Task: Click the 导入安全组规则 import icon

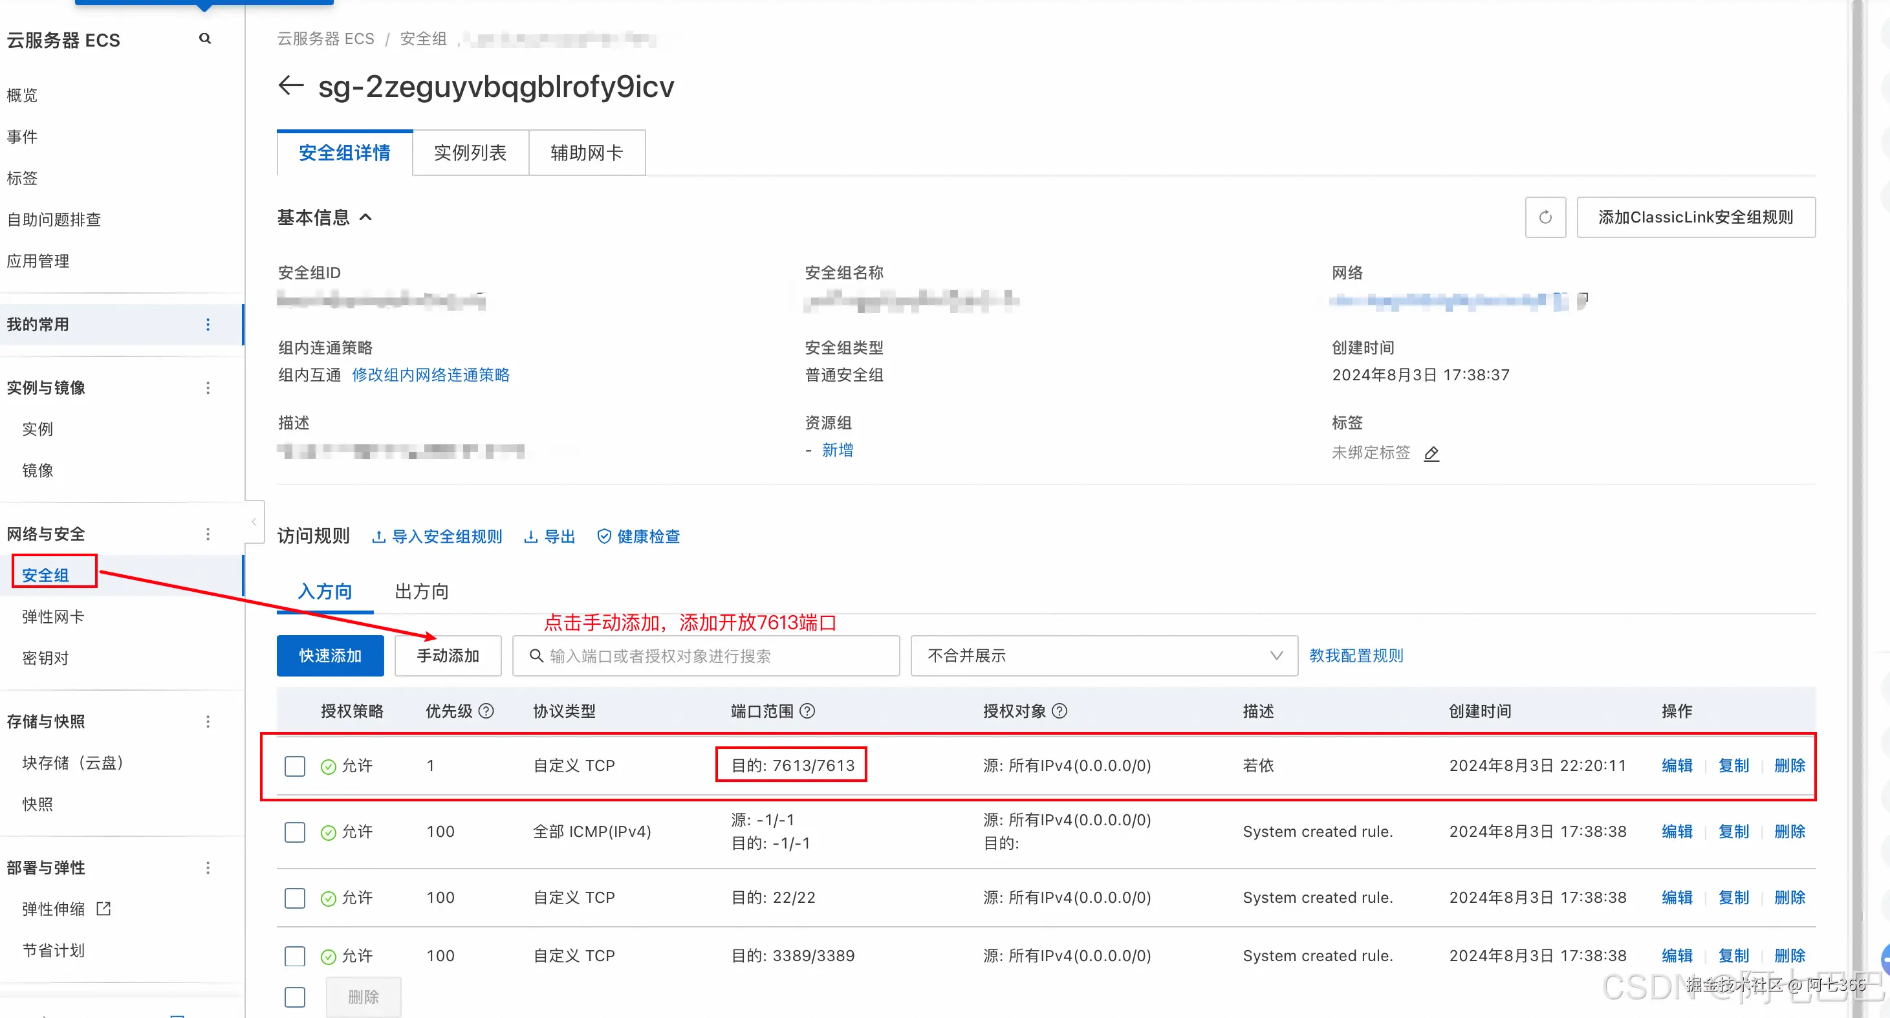Action: point(379,536)
